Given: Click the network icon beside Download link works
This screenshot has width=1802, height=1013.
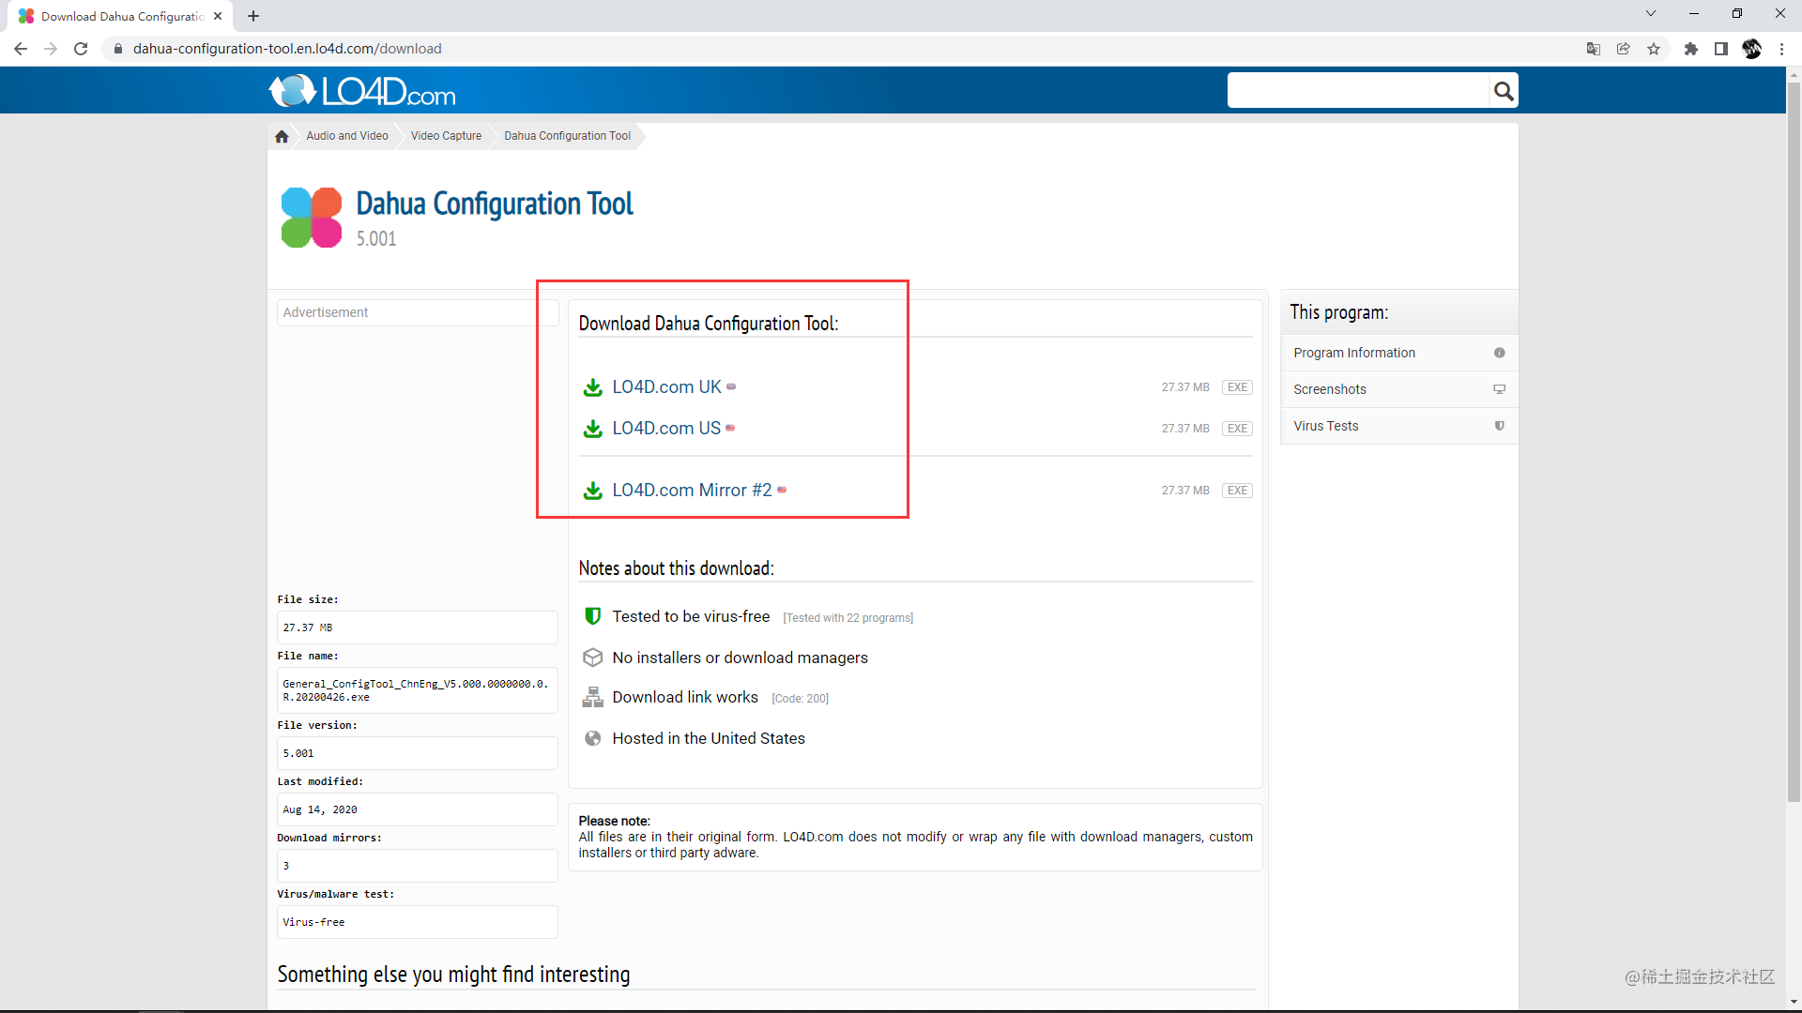Looking at the screenshot, I should (593, 697).
